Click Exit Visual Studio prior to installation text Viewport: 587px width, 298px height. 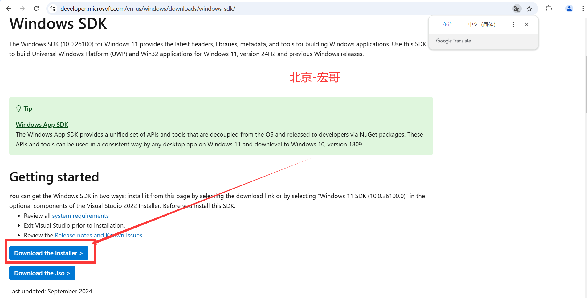point(74,225)
